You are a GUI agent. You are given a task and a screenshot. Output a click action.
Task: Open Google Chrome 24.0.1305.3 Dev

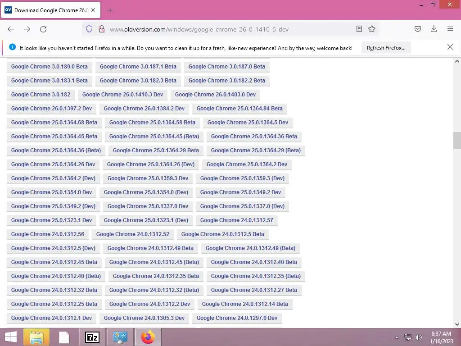[x=144, y=318]
